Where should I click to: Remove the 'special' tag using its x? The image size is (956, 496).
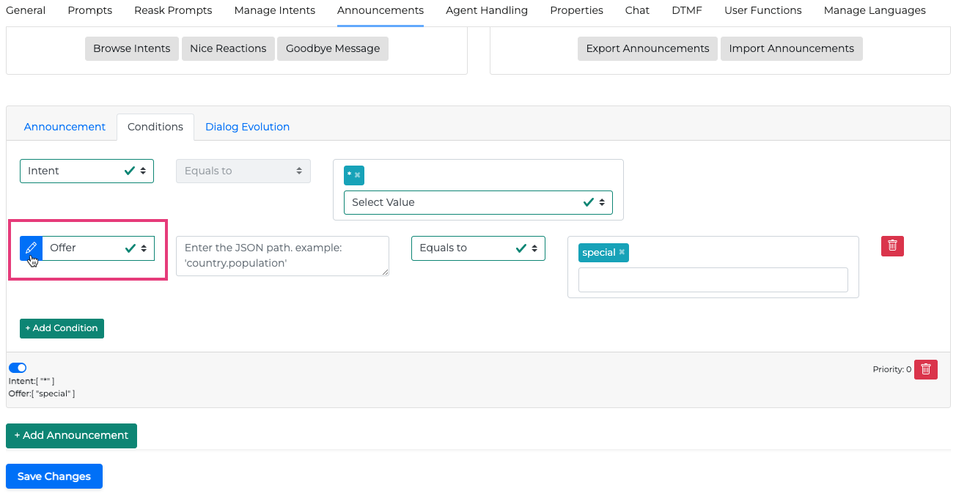(x=622, y=252)
